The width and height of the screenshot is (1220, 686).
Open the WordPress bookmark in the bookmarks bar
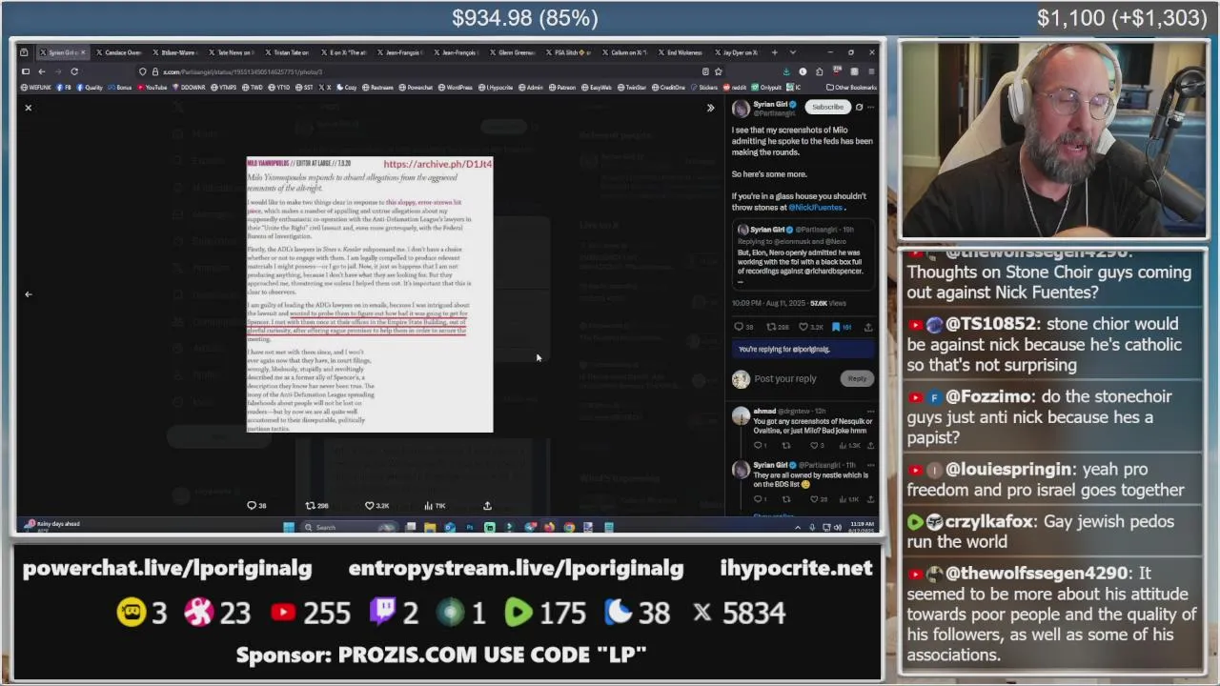tap(456, 88)
